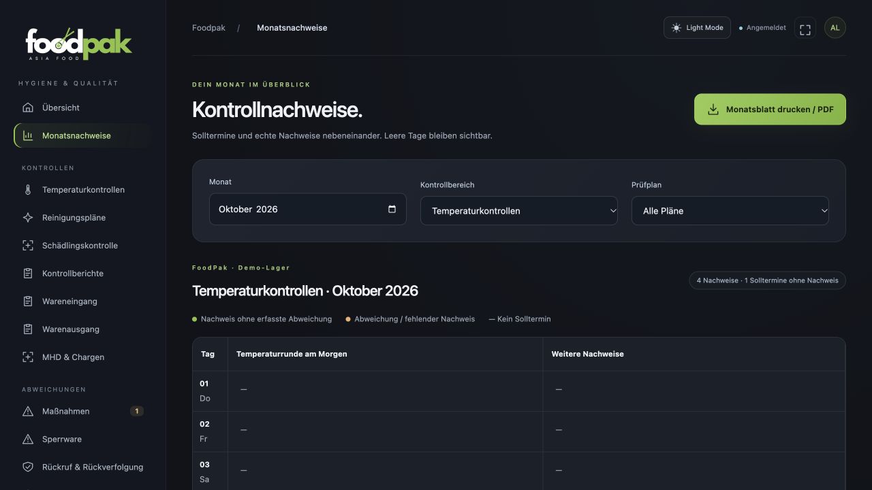This screenshot has width=872, height=490.
Task: Click the Foodpak logo
Action: tap(78, 44)
